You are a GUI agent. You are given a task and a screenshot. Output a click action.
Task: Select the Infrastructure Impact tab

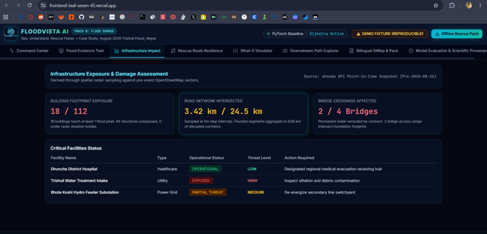(x=137, y=51)
